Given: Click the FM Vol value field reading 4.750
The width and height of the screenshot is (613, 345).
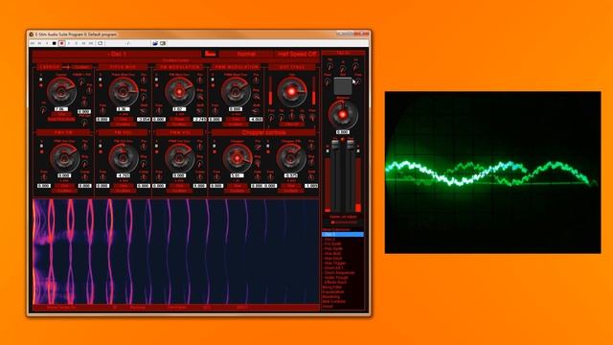Looking at the screenshot, I should tap(124, 175).
